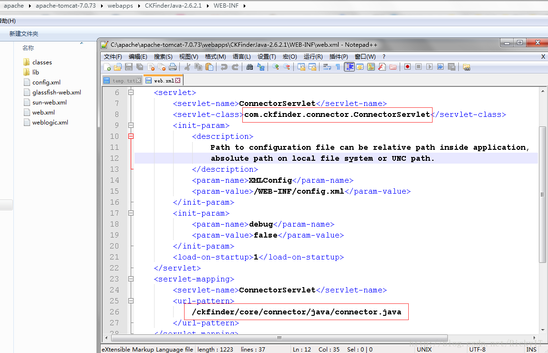Click apache-tomcat-7.0.73 in Explorer breadcrumb
548x353 pixels.
pyautogui.click(x=66, y=6)
